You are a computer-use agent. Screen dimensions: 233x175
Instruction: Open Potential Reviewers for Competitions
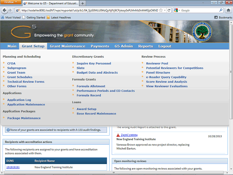click(174, 68)
